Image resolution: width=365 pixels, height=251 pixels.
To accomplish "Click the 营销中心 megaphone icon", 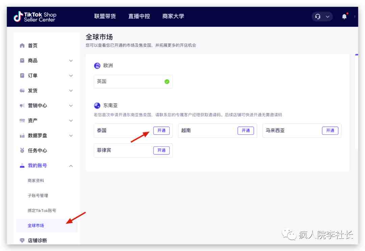I will (22, 106).
